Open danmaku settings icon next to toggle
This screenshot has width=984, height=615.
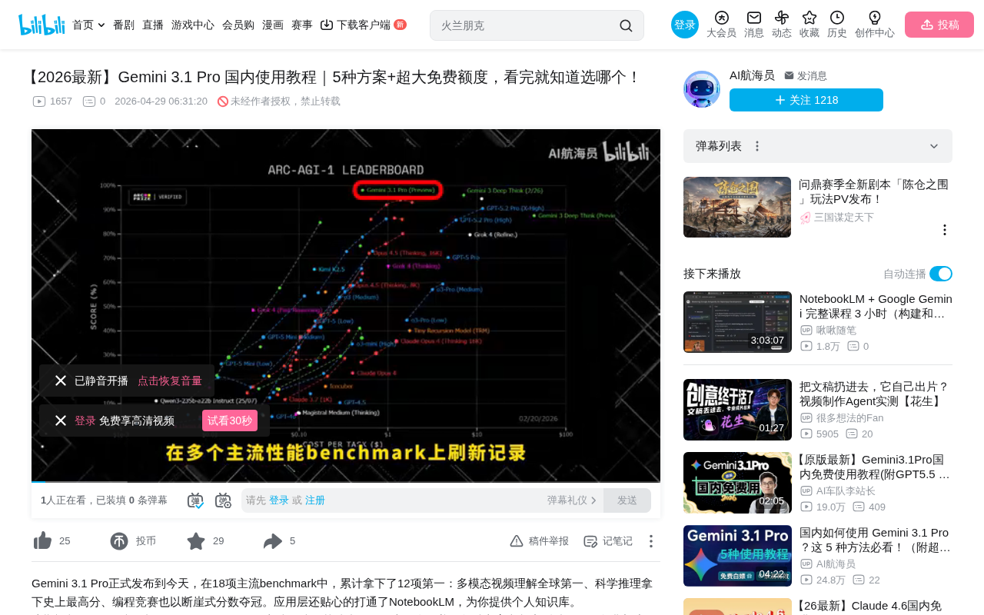click(x=223, y=500)
